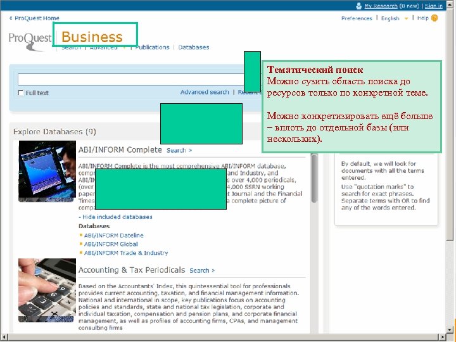Click the My Research person icon

click(359, 6)
